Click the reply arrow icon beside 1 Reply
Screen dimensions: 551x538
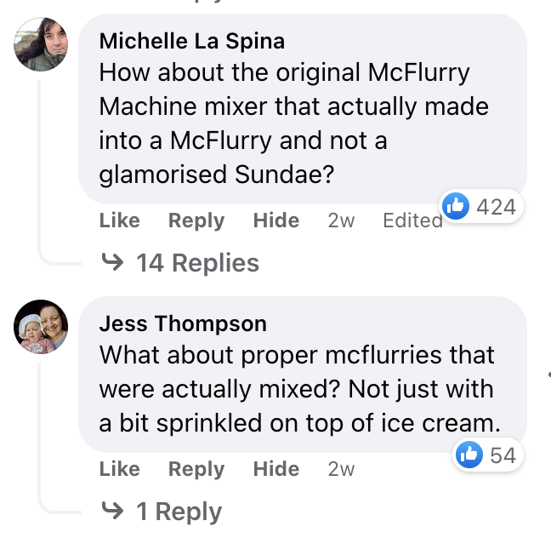pos(112,512)
